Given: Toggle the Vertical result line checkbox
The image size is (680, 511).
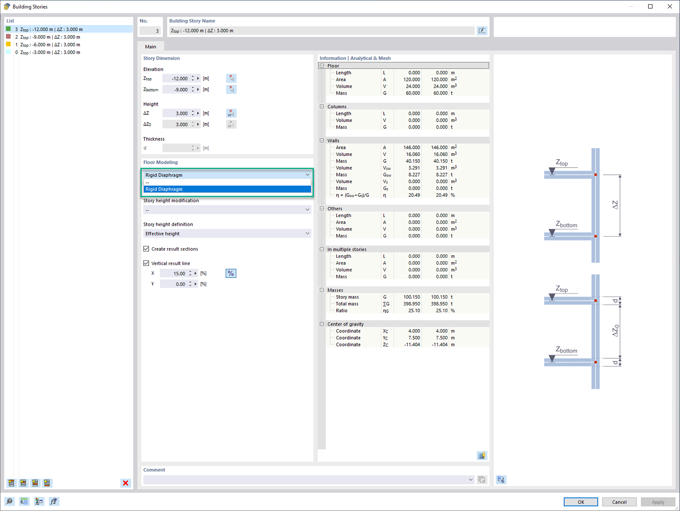Looking at the screenshot, I should click(146, 263).
